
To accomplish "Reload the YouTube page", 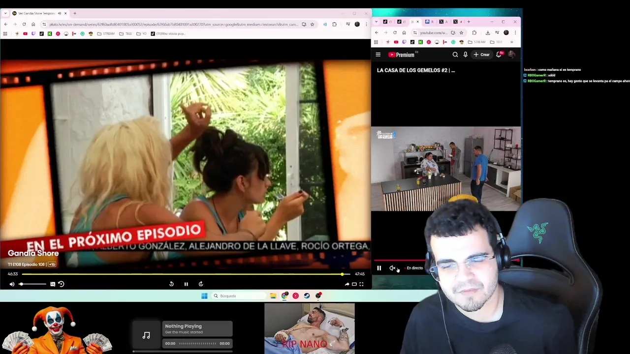I will click(395, 32).
